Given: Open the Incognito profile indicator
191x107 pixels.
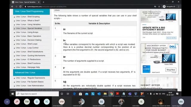Looking at the screenshot, I should [x=169, y=7].
